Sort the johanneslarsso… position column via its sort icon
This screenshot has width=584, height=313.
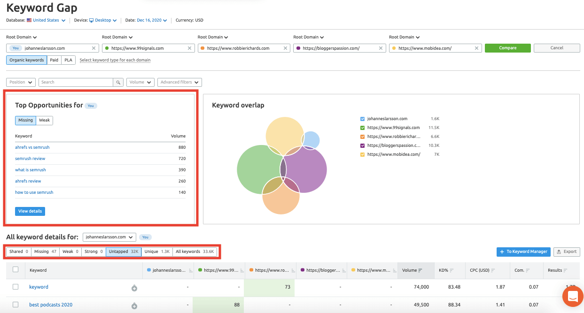pyautogui.click(x=191, y=270)
